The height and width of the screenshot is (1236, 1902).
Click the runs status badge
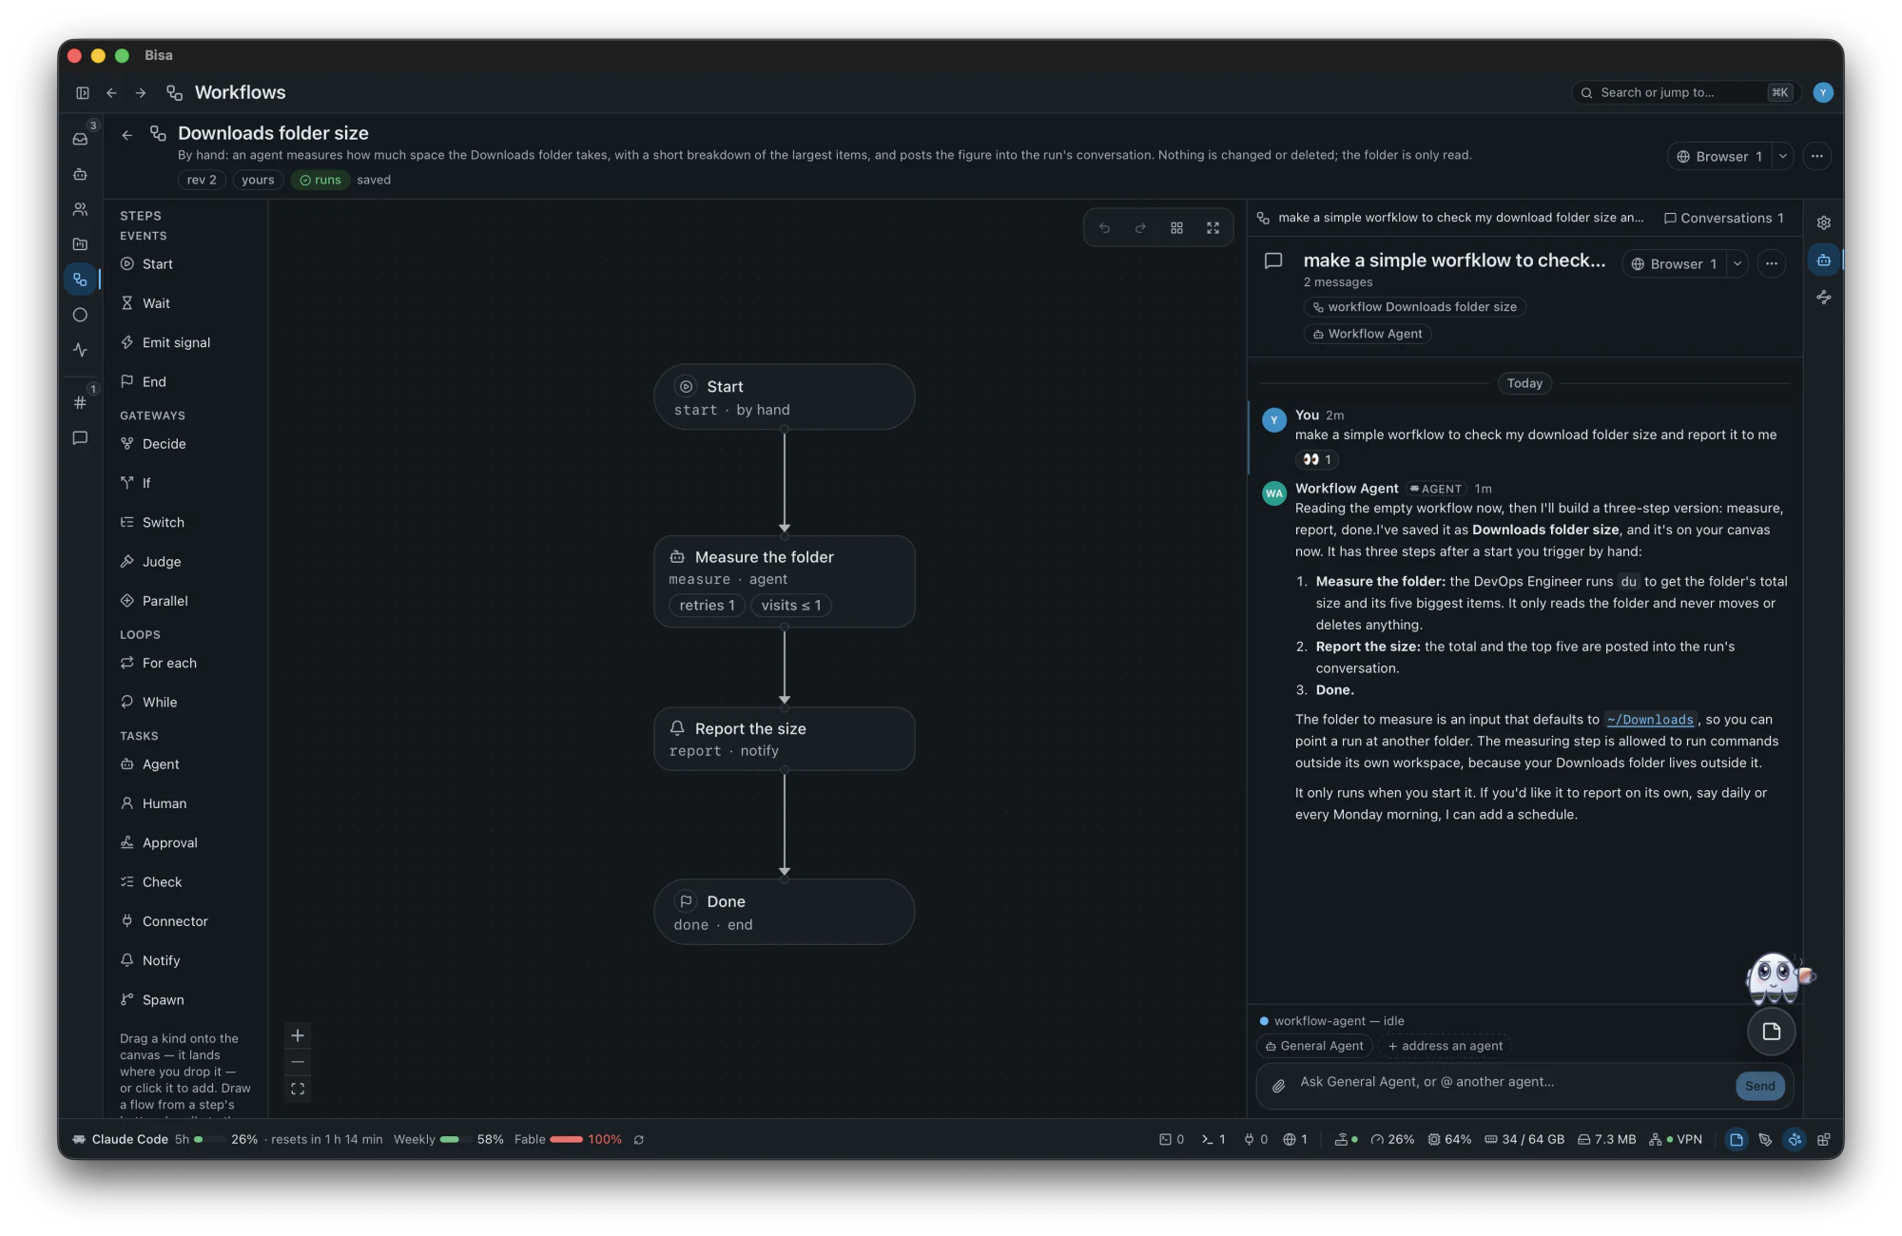click(320, 180)
